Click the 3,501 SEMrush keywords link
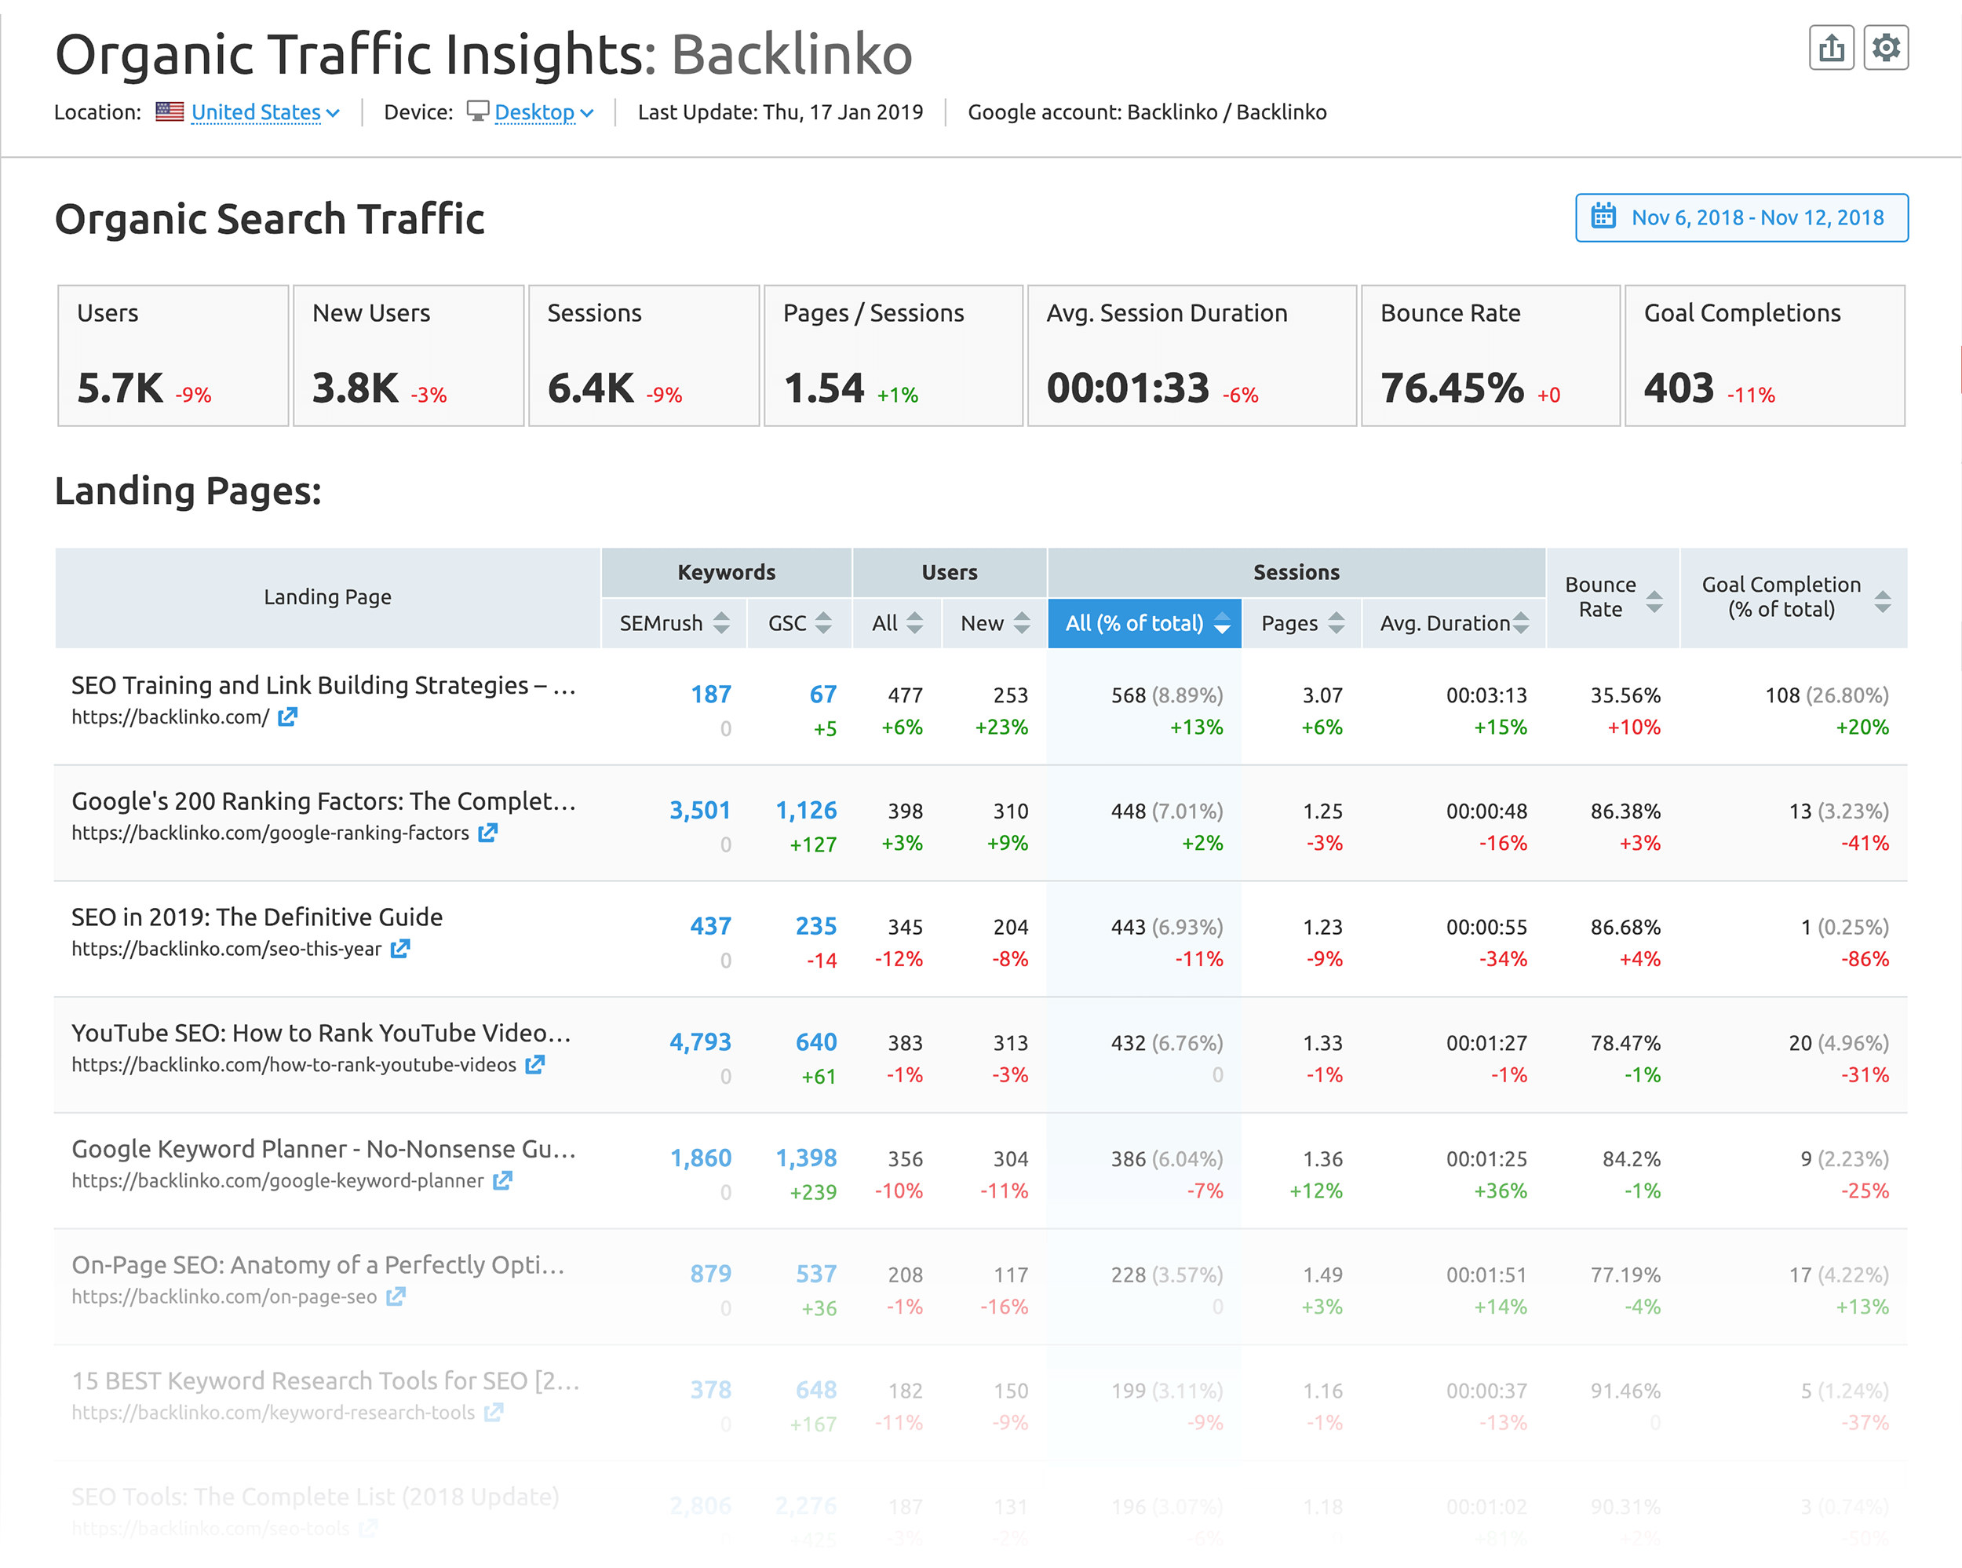Viewport: 1962px width, 1568px height. coord(700,810)
